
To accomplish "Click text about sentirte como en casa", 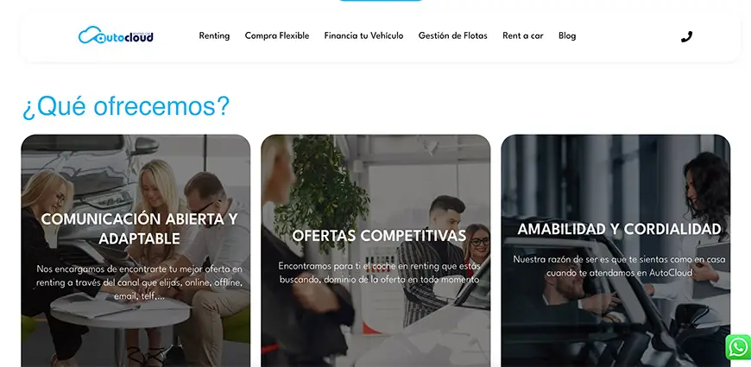I will 619,266.
